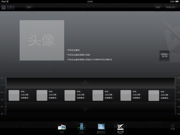Tap the 12:40 clock in status bar
Screen dimensions: 180x135
pos(90,1)
